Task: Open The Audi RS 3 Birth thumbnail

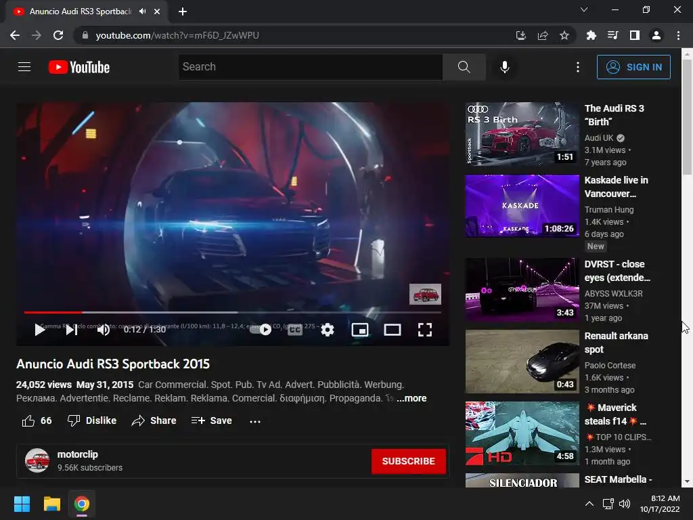Action: [522, 134]
